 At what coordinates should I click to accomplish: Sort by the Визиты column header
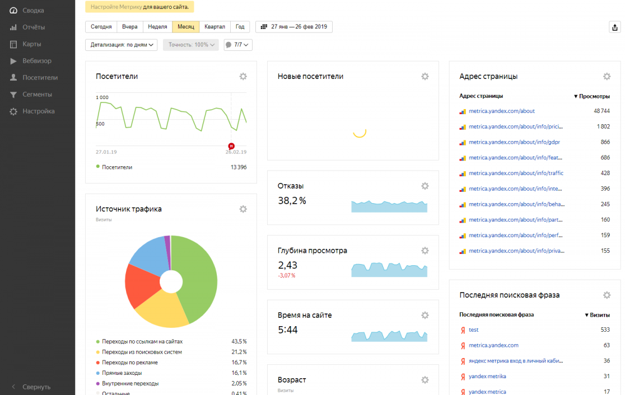click(x=597, y=315)
